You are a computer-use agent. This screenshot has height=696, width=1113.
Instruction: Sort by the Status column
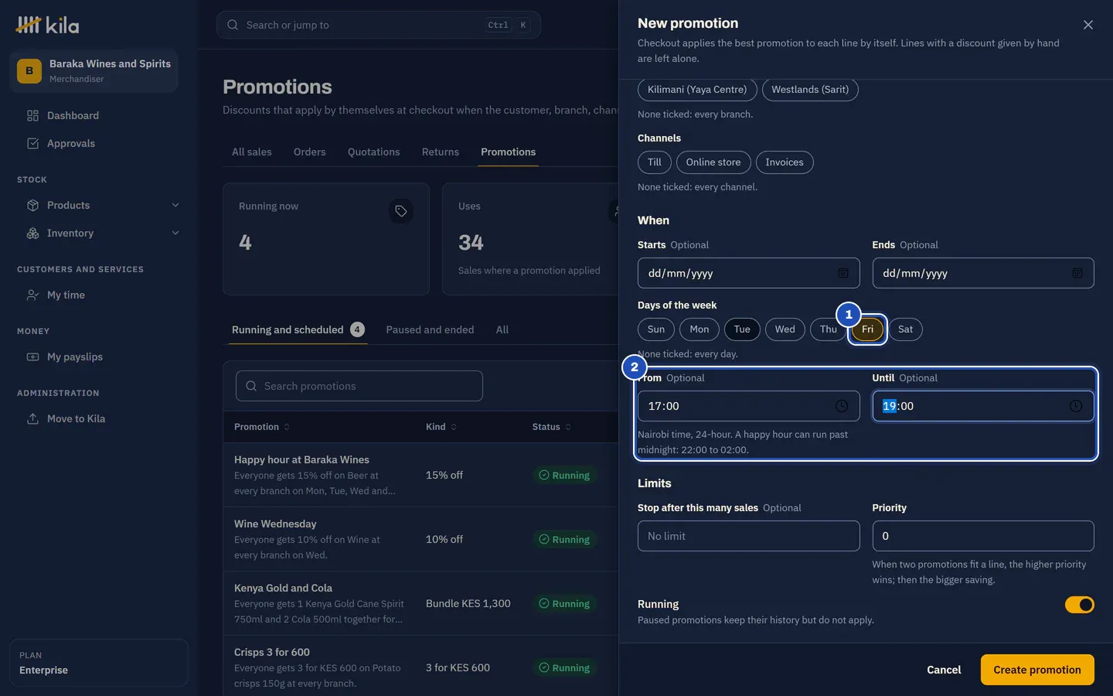[552, 427]
